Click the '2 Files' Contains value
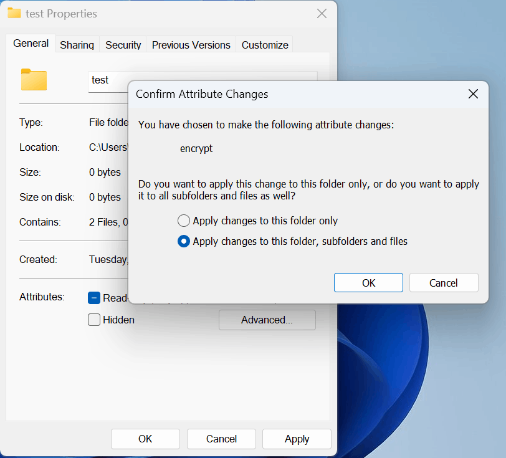This screenshot has width=506, height=458. pos(109,222)
